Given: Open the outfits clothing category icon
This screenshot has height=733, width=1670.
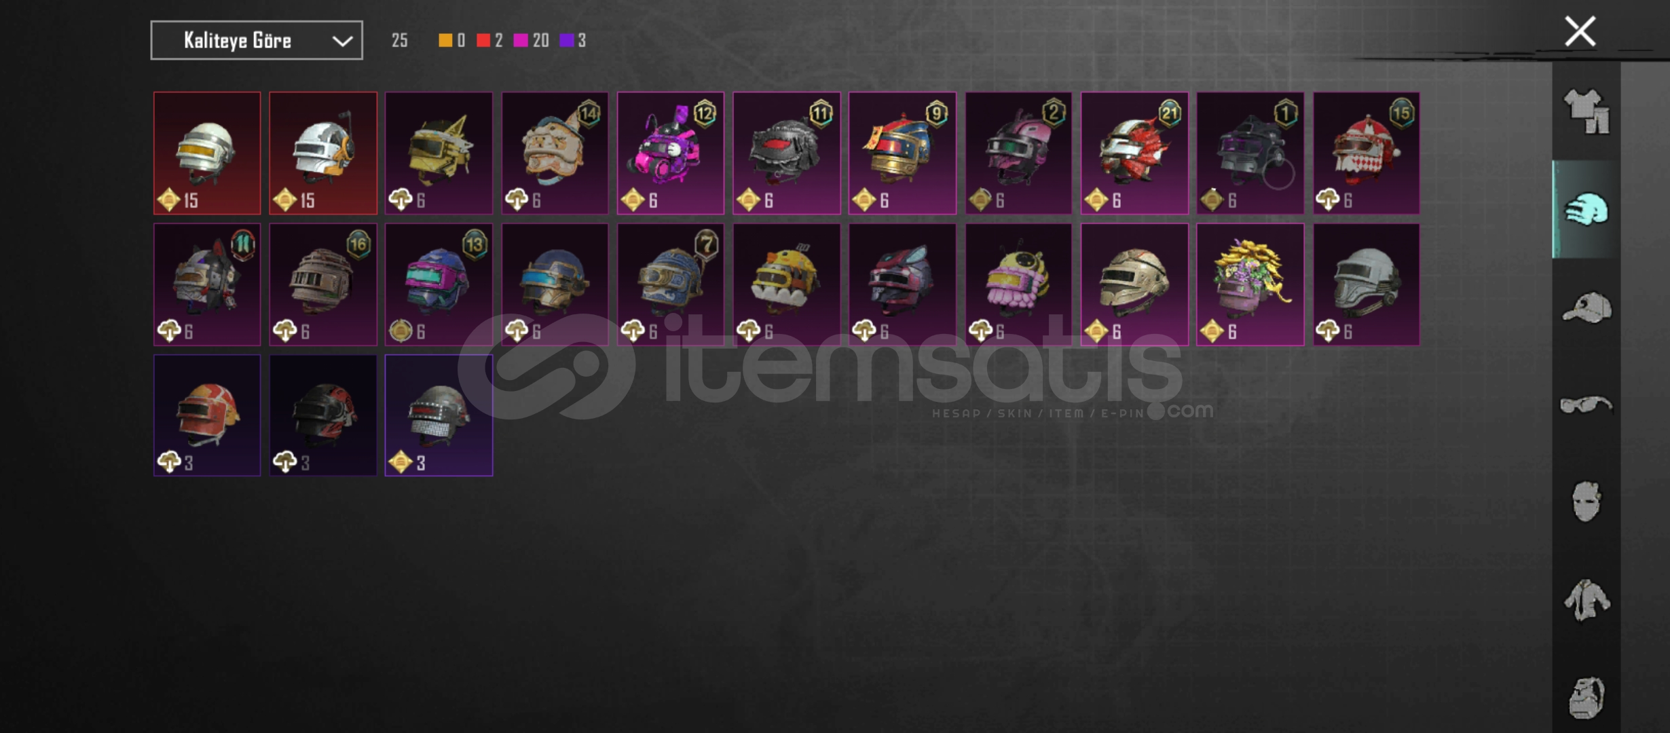Looking at the screenshot, I should point(1586,111).
